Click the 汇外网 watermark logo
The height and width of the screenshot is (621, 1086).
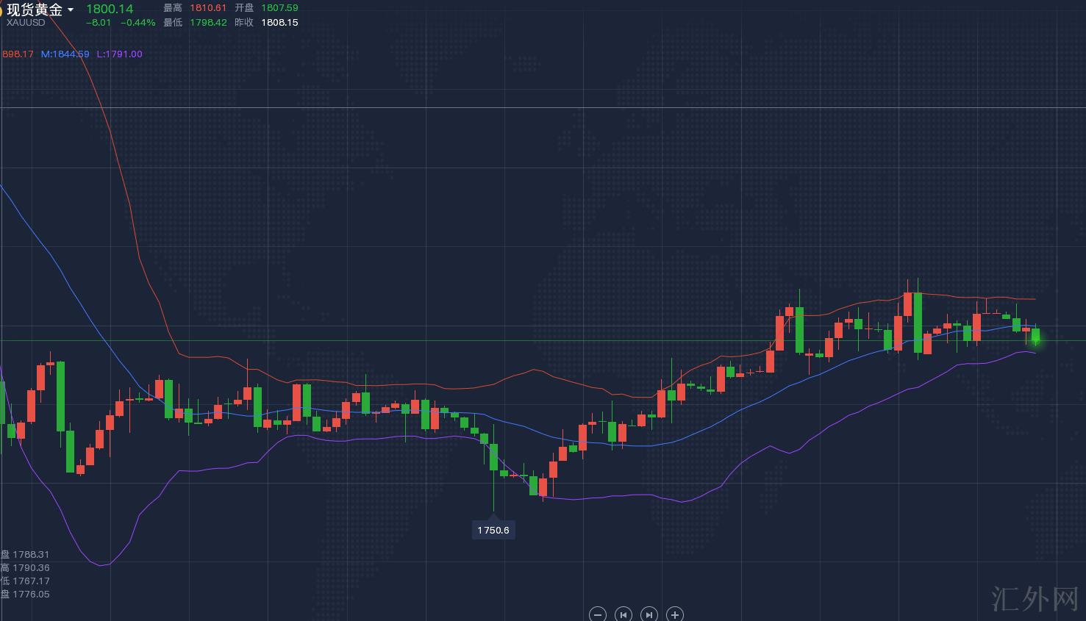click(x=1034, y=599)
